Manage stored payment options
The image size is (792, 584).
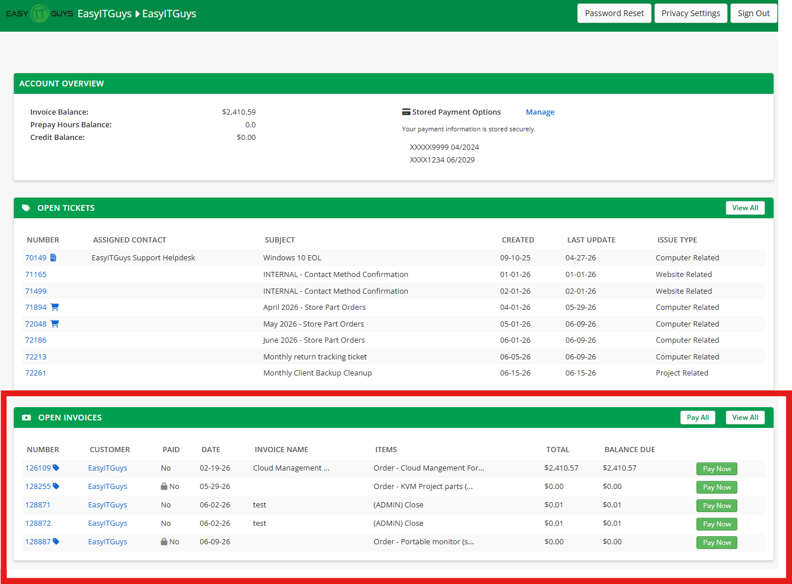coord(540,112)
